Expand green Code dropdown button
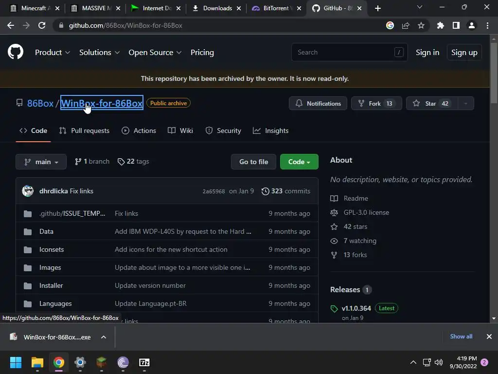This screenshot has width=498, height=374. pos(299,162)
